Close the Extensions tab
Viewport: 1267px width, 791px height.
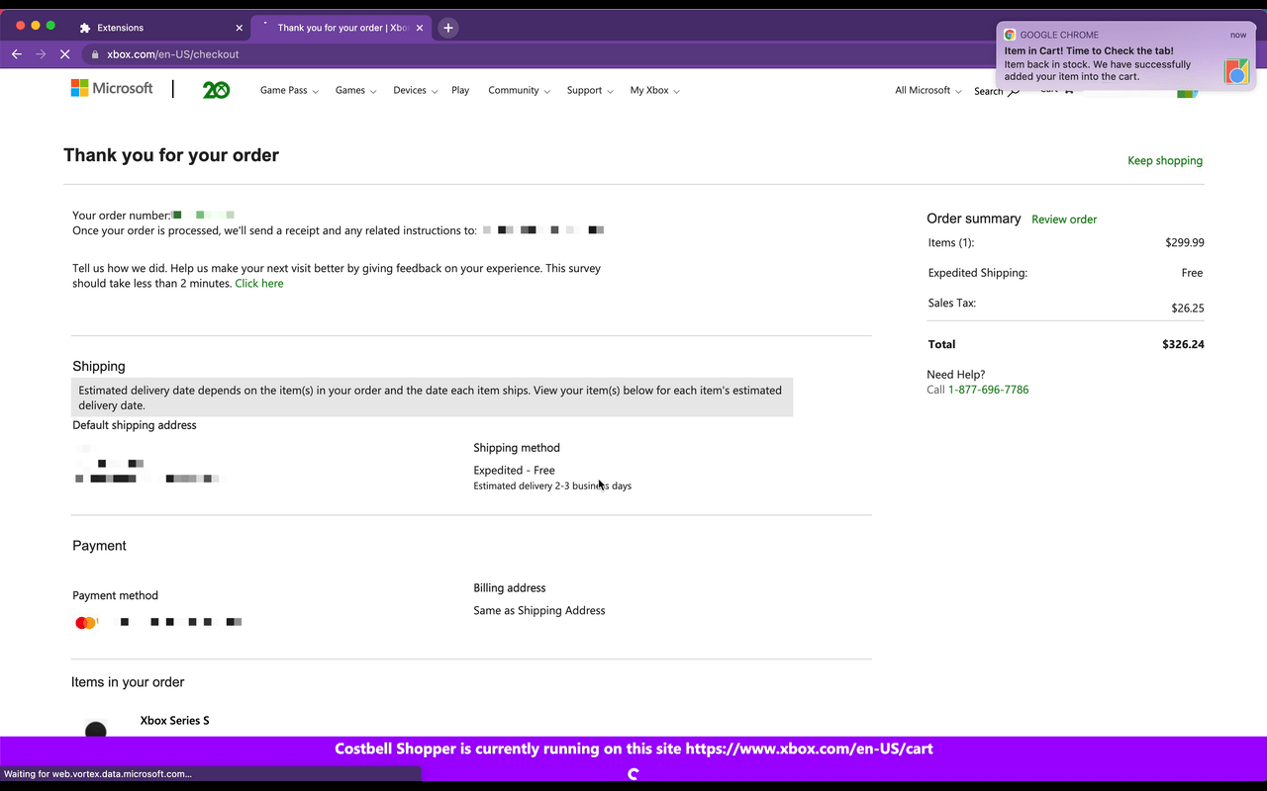pos(239,28)
